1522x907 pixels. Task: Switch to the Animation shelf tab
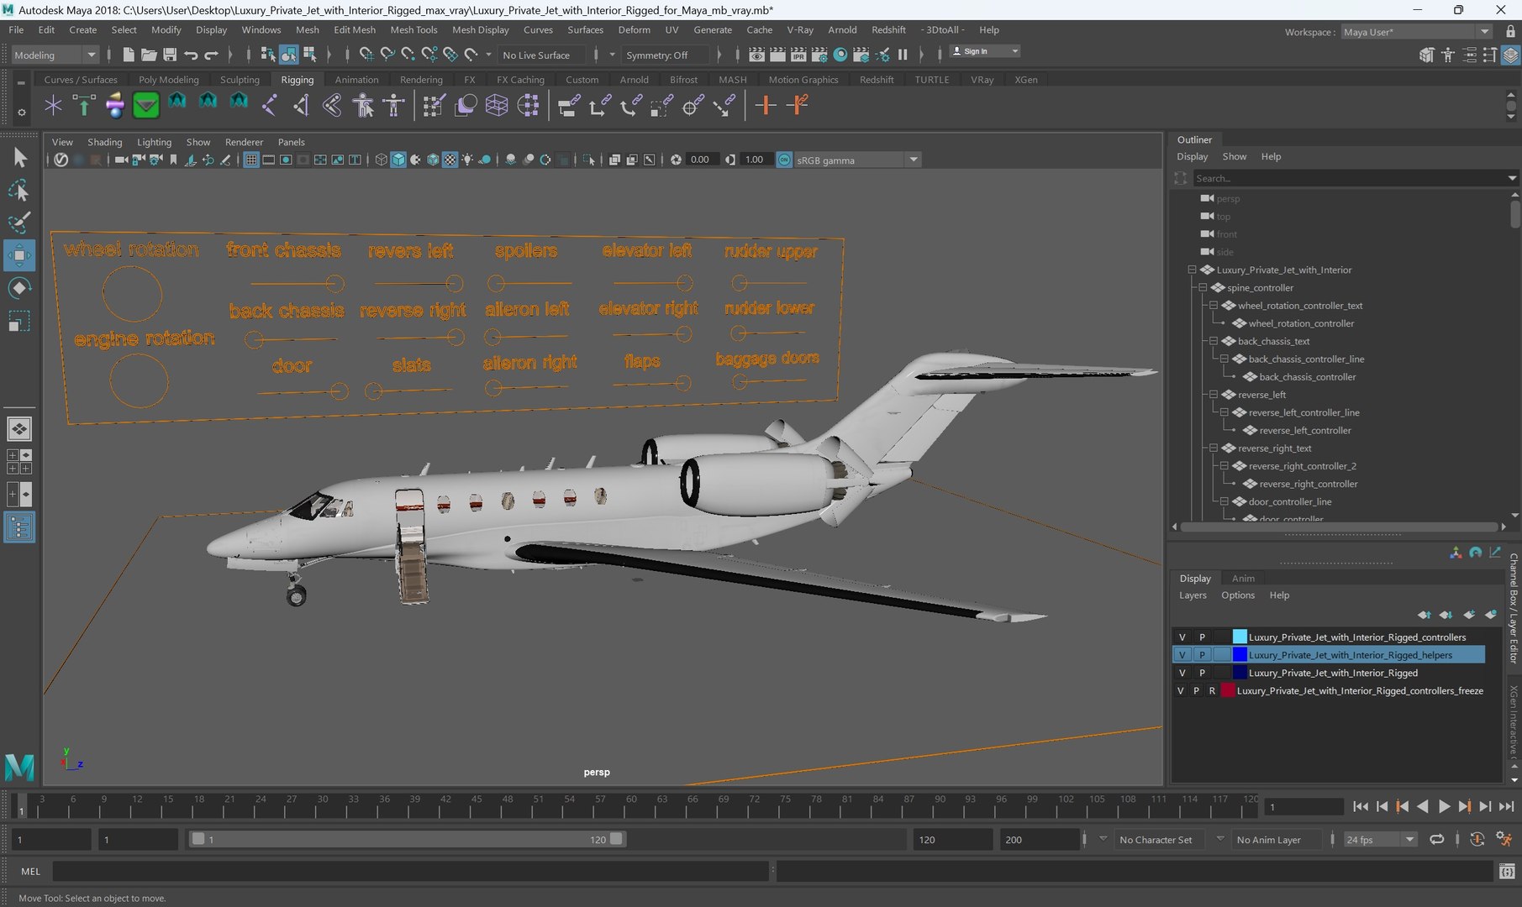(x=356, y=80)
